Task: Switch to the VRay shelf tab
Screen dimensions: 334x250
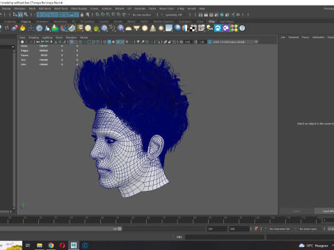Action: click(x=212, y=22)
